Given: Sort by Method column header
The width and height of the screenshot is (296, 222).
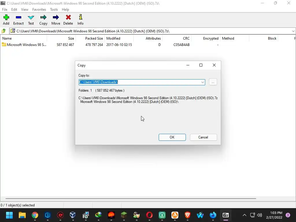Looking at the screenshot, I should click(234, 38).
